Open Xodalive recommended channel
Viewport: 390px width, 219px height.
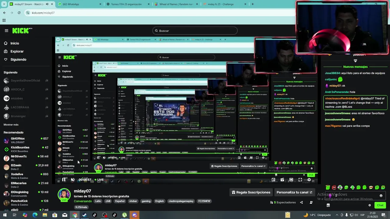tap(26, 176)
